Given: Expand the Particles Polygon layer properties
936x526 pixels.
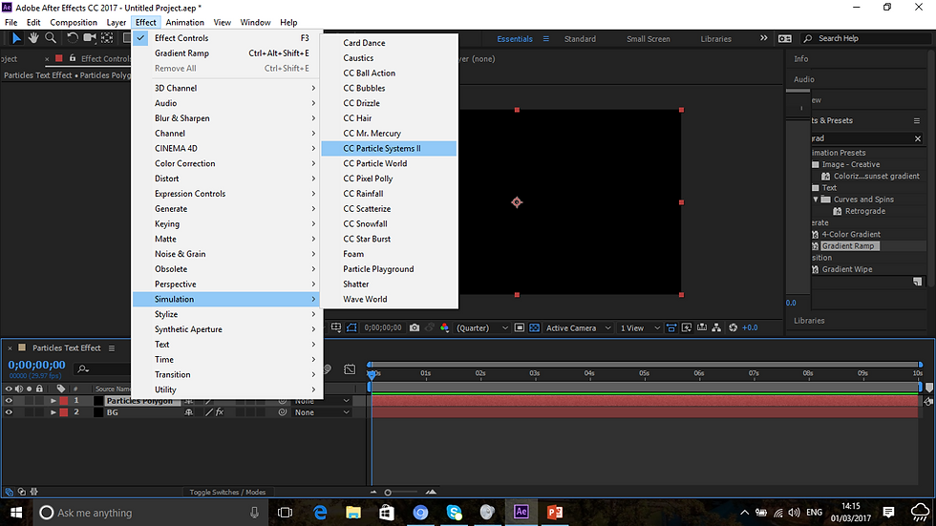Looking at the screenshot, I should click(53, 401).
